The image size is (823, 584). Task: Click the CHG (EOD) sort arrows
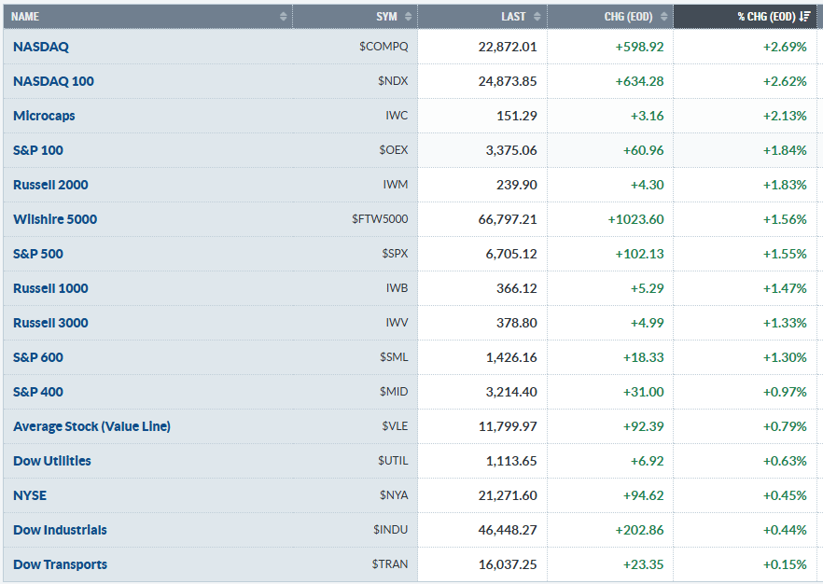664,16
